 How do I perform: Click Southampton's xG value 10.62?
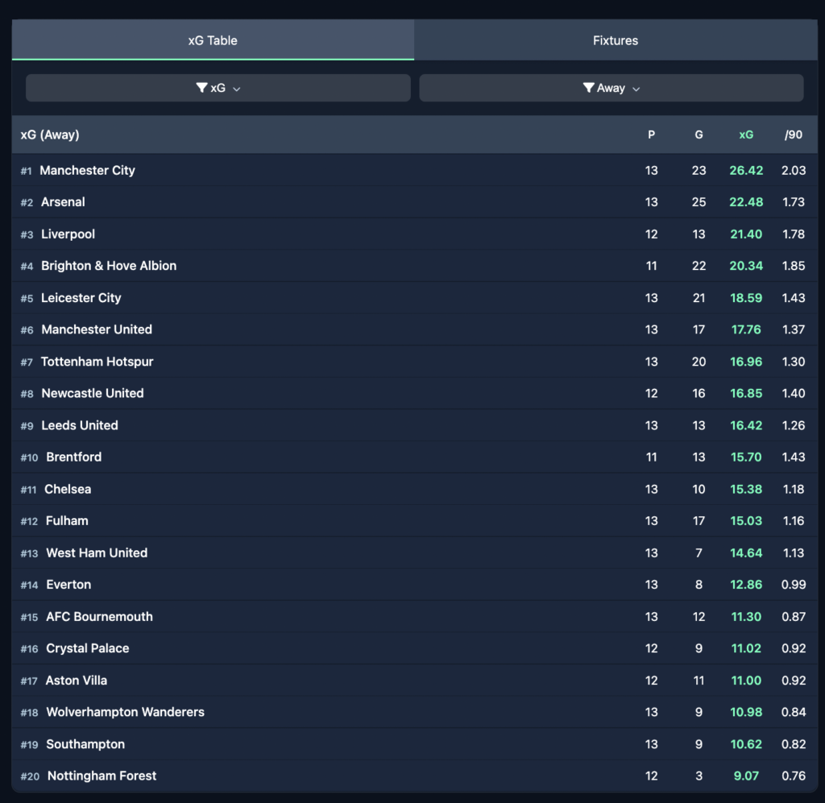(x=746, y=744)
